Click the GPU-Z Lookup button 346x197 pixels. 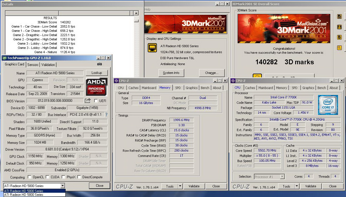tap(97, 73)
